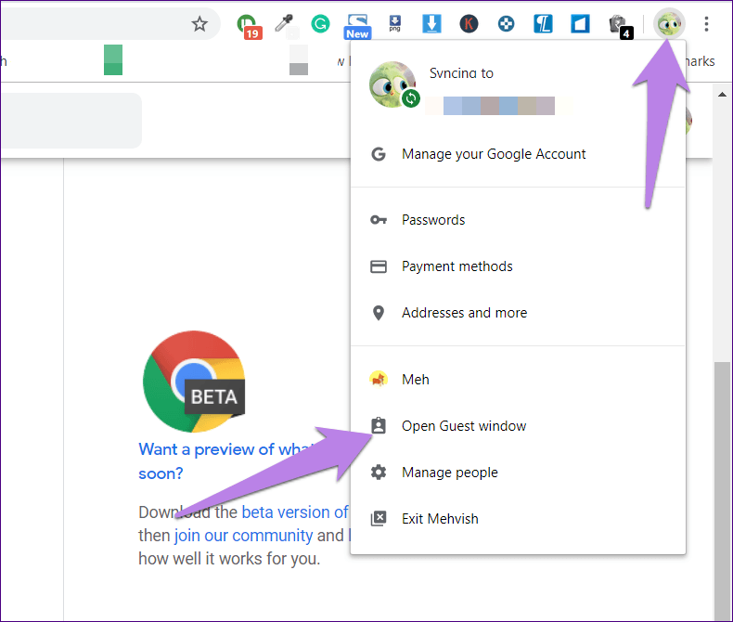Click the PNG download extension icon

pyautogui.click(x=394, y=24)
